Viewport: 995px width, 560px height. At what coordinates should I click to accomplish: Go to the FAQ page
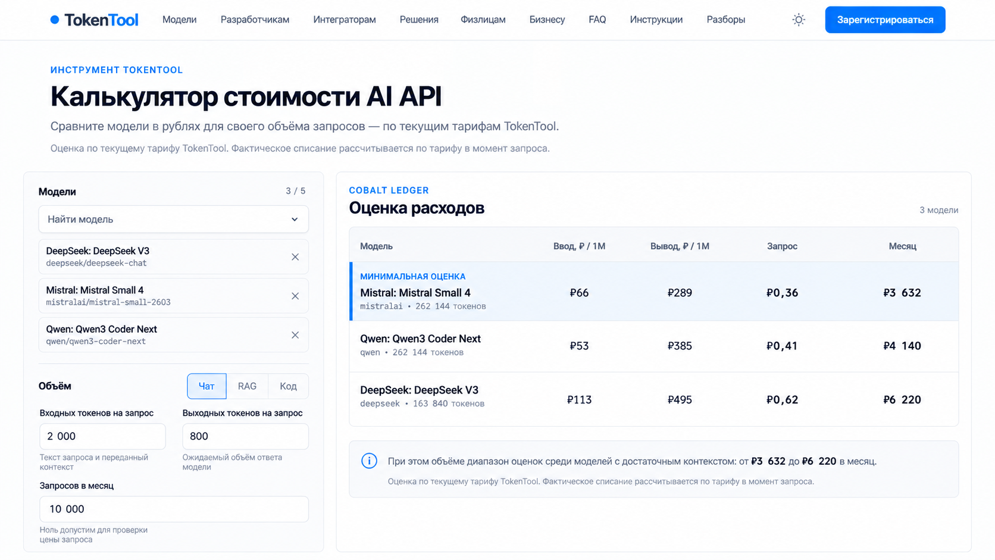pyautogui.click(x=597, y=20)
